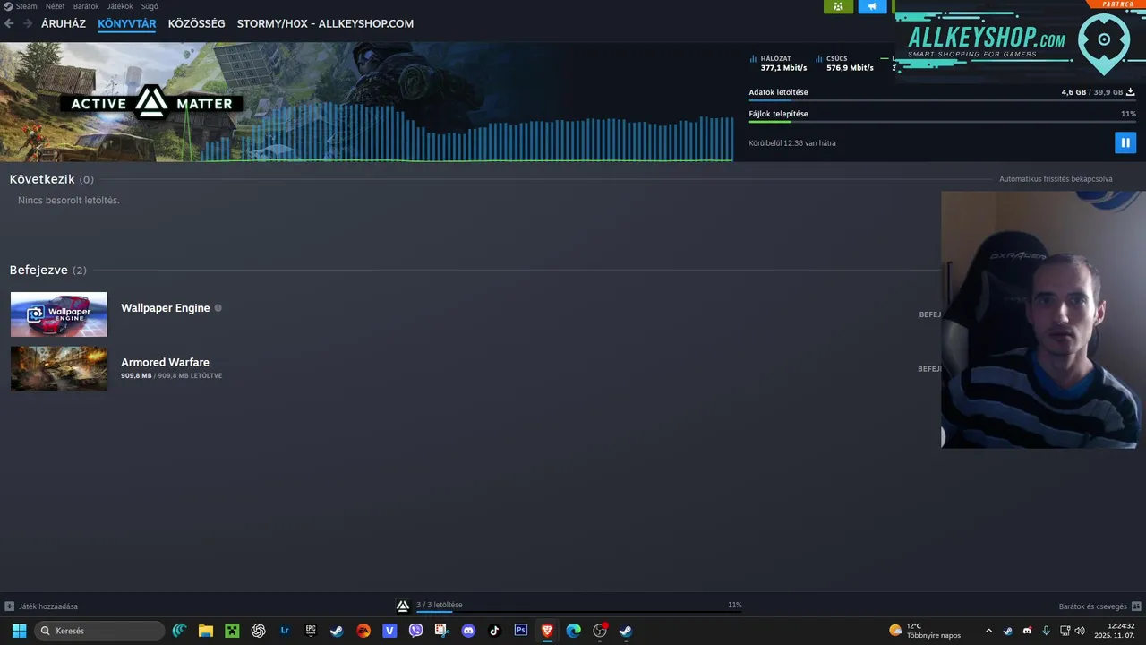The height and width of the screenshot is (645, 1146).
Task: Open the STORMY/H0X - ALLKEYSHOP.COM profile tab
Action: [325, 24]
